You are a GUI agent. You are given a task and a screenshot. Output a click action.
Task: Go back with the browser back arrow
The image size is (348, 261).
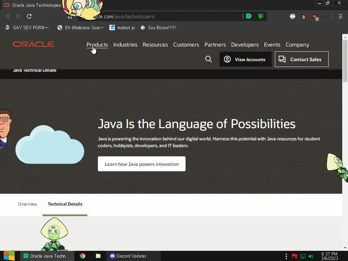[x=7, y=16]
